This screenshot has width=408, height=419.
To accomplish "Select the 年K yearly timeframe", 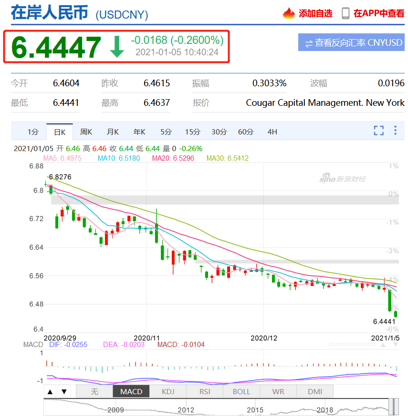I will (x=139, y=132).
